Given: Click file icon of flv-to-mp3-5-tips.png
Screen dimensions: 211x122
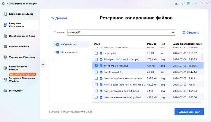Looking at the screenshot, I should coord(101,66).
